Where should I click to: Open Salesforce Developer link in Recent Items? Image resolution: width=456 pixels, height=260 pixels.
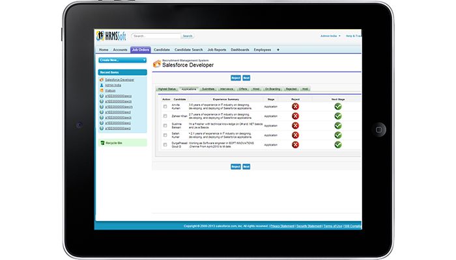point(119,80)
